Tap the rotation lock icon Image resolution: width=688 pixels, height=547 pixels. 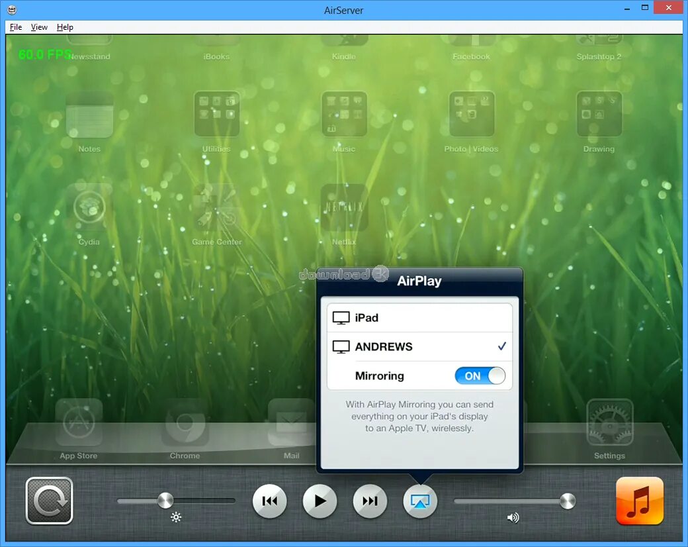click(x=49, y=501)
